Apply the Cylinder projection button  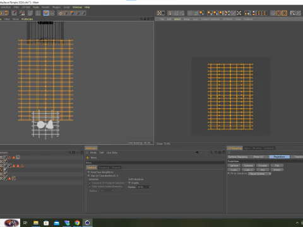click(249, 165)
